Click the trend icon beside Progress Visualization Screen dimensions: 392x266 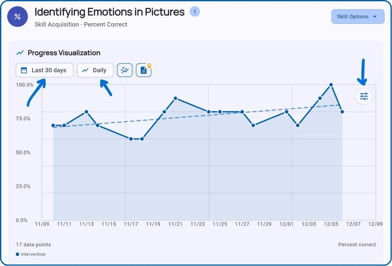(x=20, y=52)
